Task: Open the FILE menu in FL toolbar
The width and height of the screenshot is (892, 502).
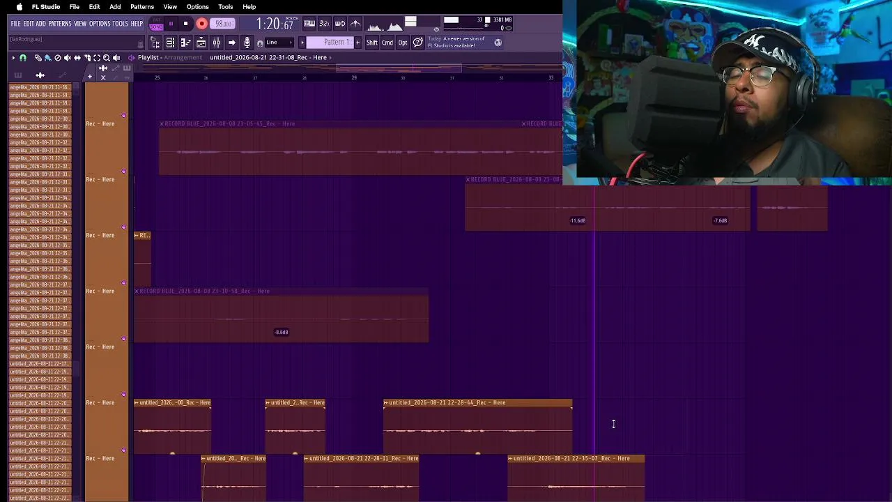Action: [x=15, y=24]
